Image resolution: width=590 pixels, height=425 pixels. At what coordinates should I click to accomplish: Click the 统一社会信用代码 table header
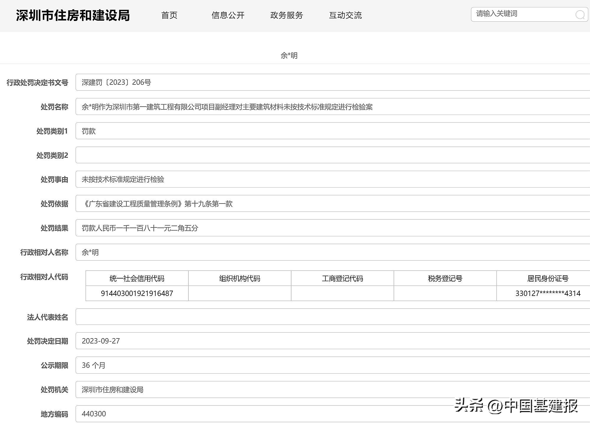(x=137, y=278)
